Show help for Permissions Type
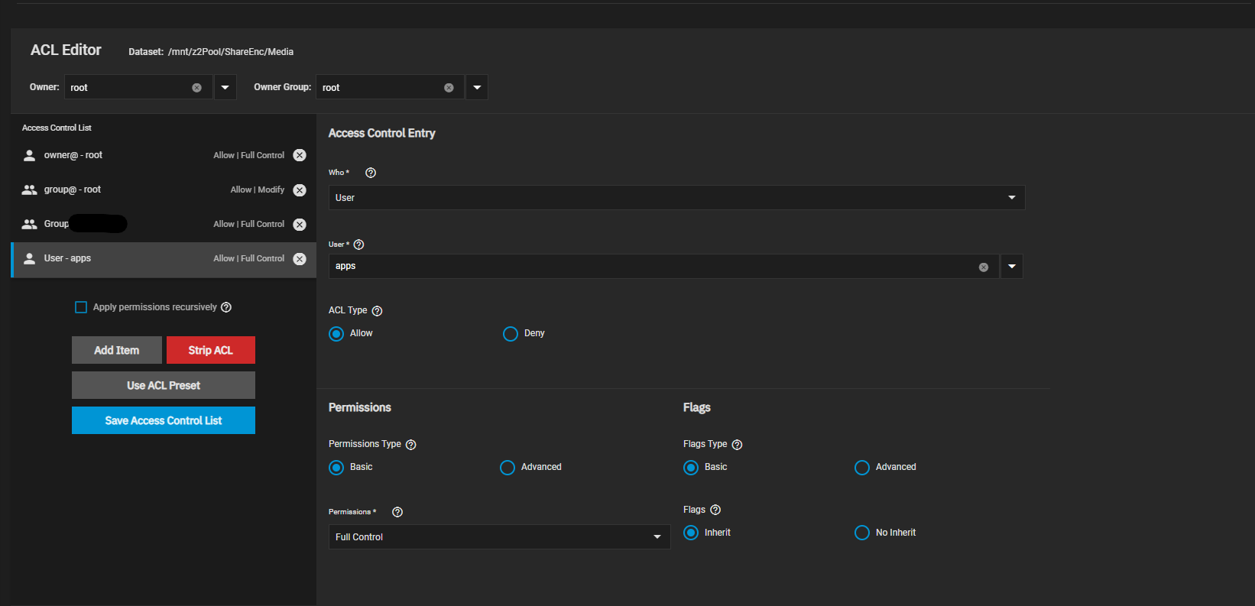Image resolution: width=1255 pixels, height=606 pixels. [410, 445]
